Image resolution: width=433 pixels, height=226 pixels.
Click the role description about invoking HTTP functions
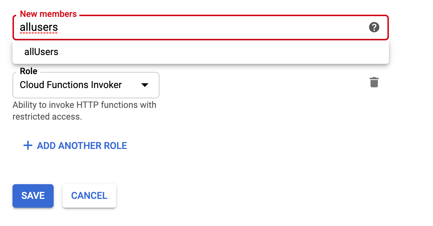[x=84, y=105]
